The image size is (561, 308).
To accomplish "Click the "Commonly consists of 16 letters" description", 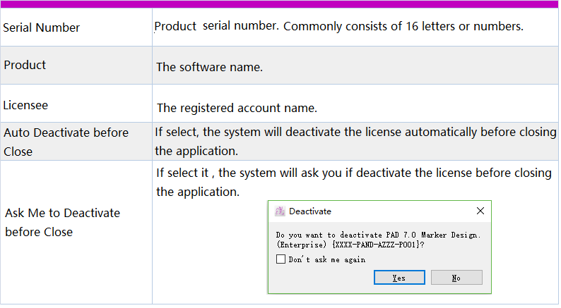I will 403,27.
